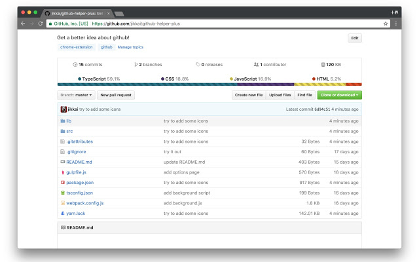Viewport: 419px width, 262px height.
Task: View the 0 releases link
Action: tap(209, 64)
